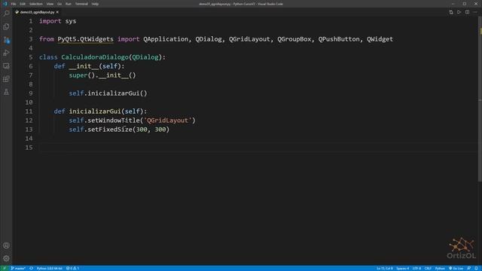Click 'CalculadoraDialogo' class name on line 5
This screenshot has width=482, height=271.
(95, 57)
